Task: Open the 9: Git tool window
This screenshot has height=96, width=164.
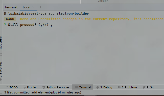Action: 148,87
